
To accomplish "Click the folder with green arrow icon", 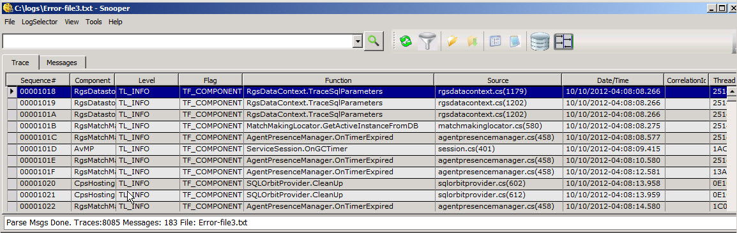I will tap(473, 41).
